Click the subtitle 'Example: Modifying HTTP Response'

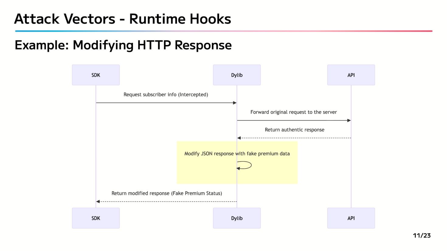point(123,45)
